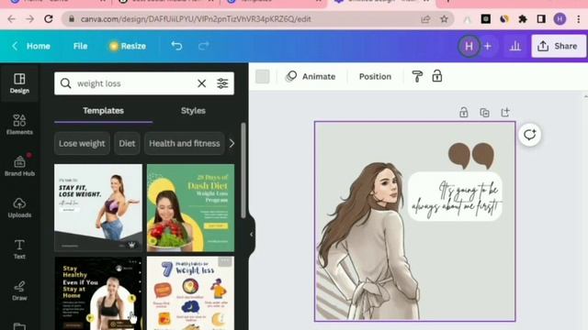Open the Elements panel

point(19,125)
